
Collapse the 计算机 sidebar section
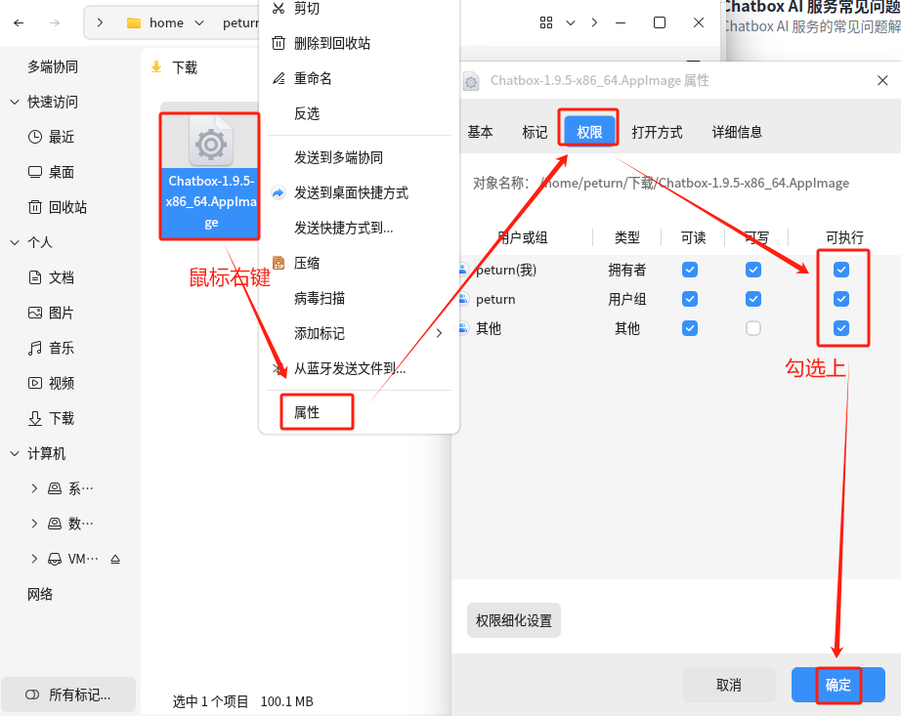click(15, 453)
